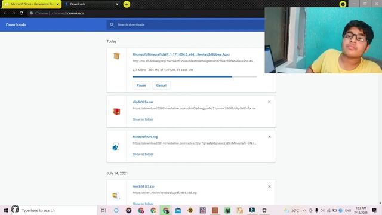The width and height of the screenshot is (382, 215).
Task: Open Task View on the taskbar
Action: pyautogui.click(x=103, y=210)
